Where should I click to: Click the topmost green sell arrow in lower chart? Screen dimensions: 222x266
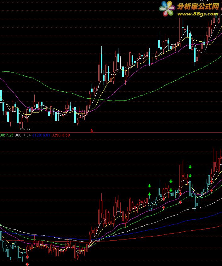pos(190,167)
